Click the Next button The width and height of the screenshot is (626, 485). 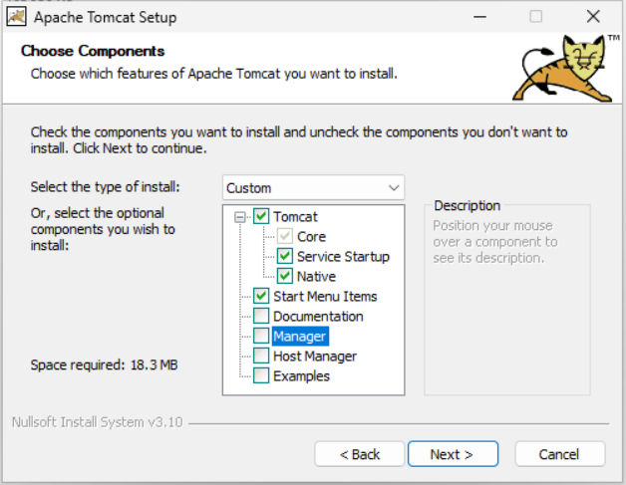pyautogui.click(x=451, y=454)
